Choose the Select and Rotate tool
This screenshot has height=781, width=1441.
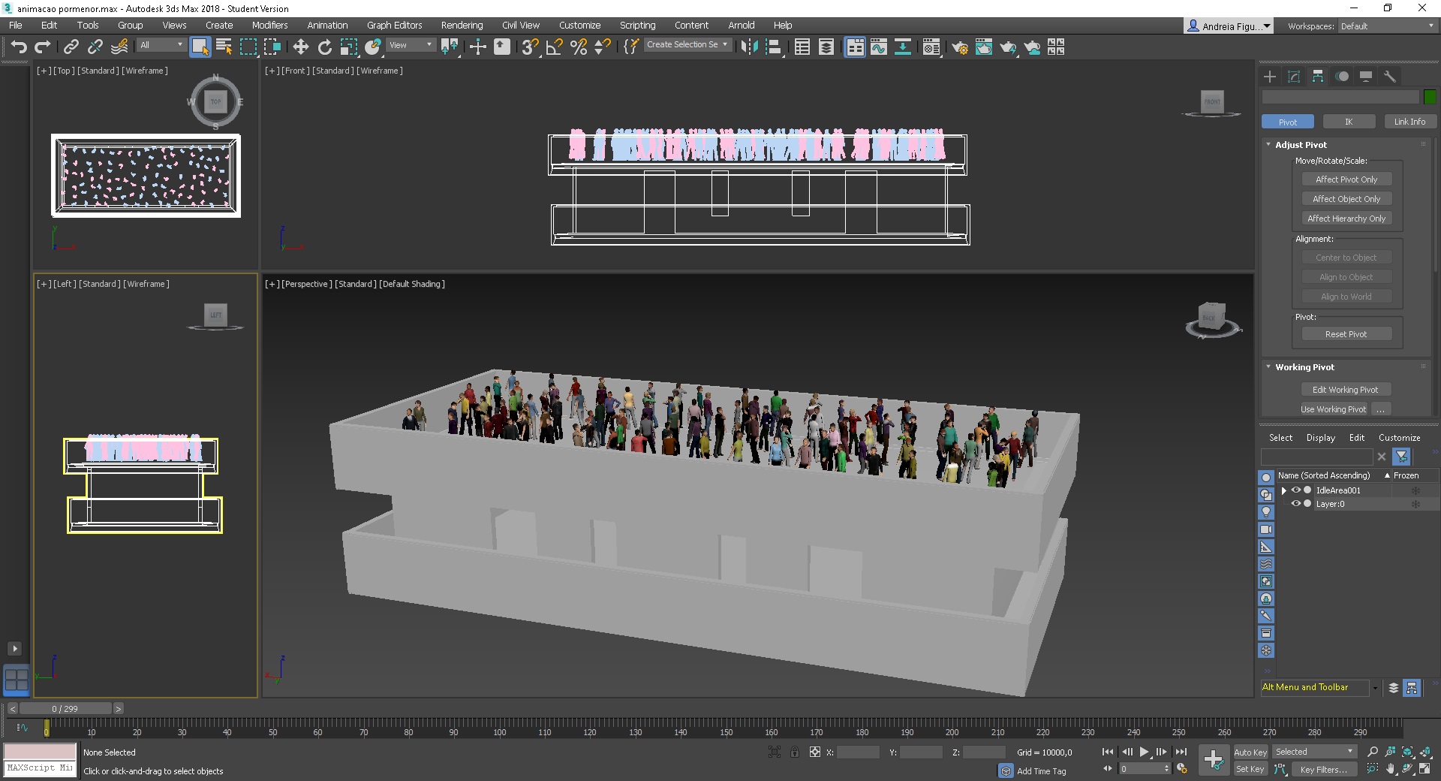point(324,47)
